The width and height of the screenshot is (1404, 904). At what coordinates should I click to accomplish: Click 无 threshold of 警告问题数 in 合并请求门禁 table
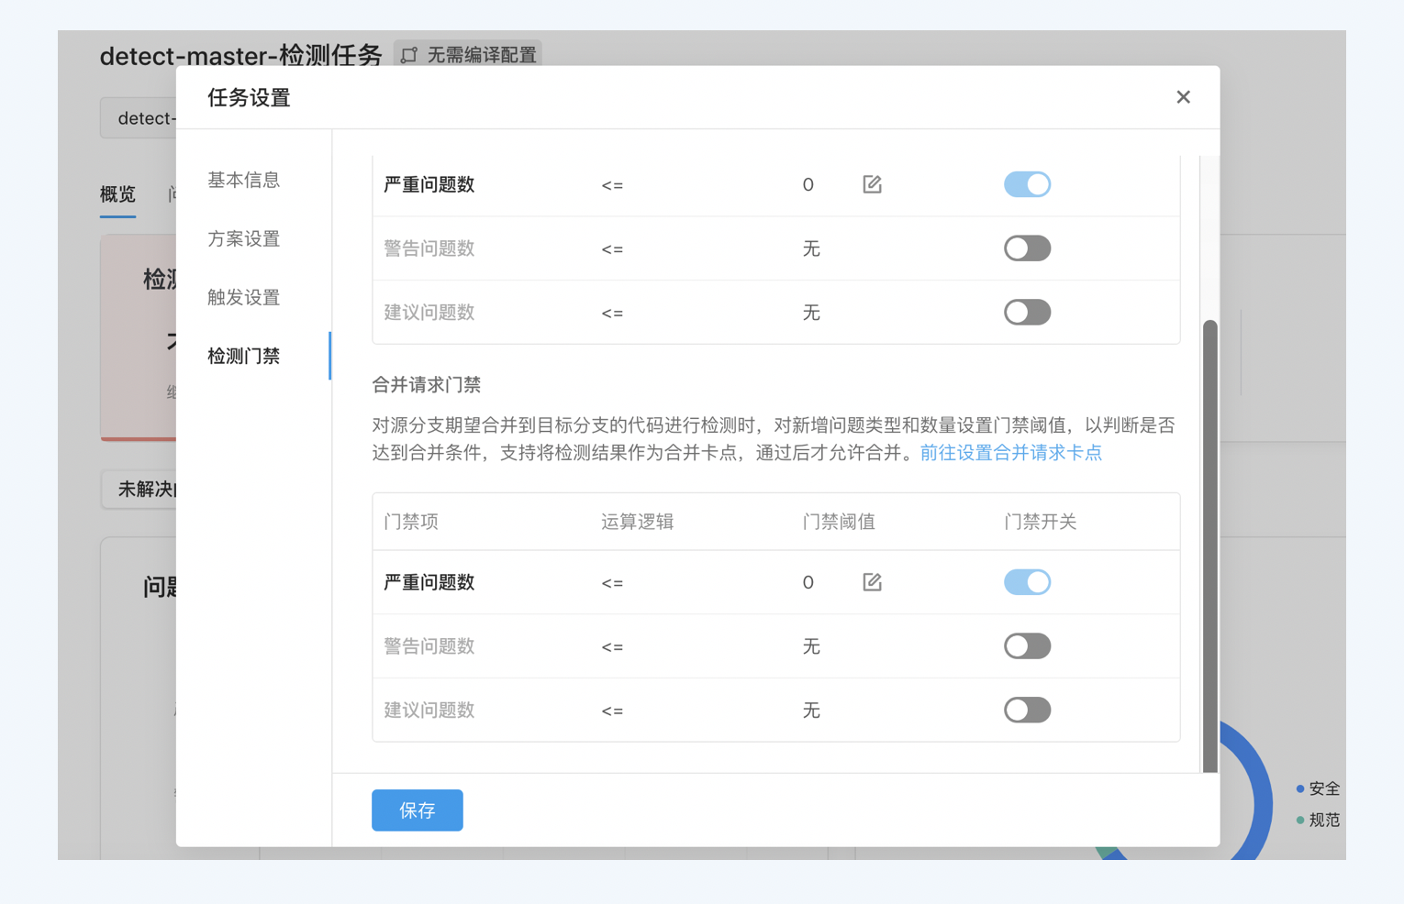[x=811, y=646]
